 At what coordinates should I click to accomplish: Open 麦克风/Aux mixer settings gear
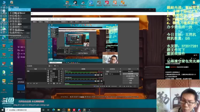(101, 75)
